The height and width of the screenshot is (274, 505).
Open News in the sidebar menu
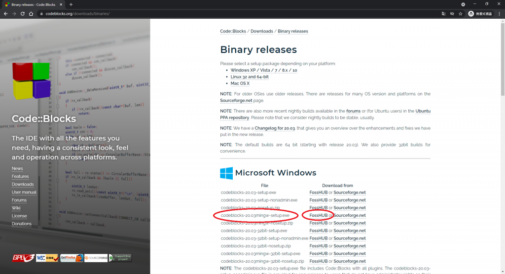(x=17, y=168)
